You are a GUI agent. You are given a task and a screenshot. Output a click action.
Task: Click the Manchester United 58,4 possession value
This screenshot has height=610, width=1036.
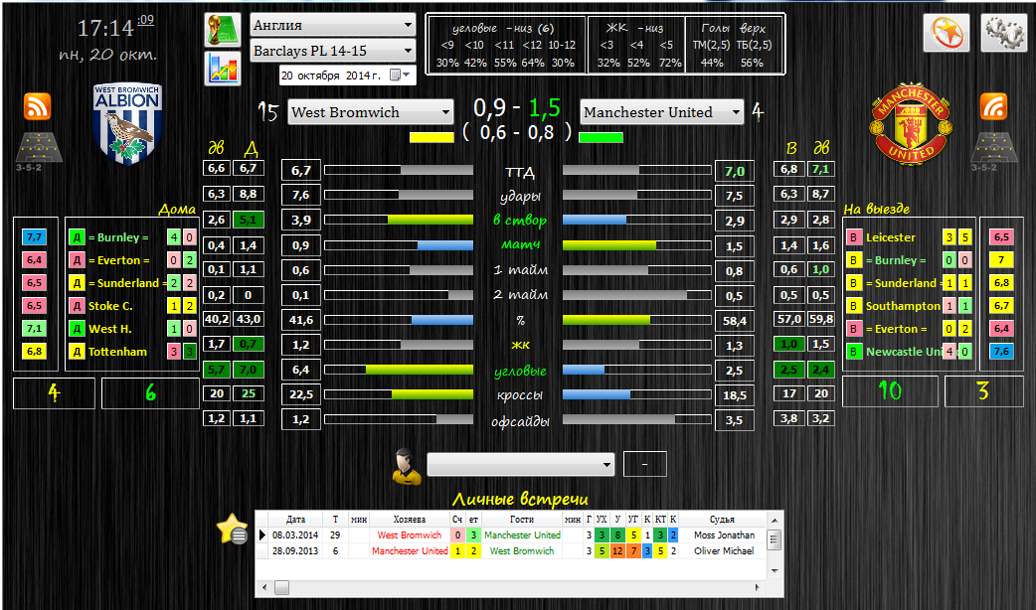coord(734,321)
